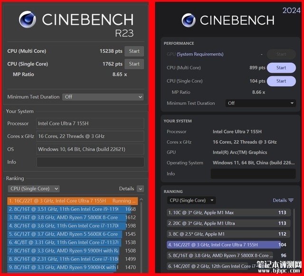Start the 2024 CPU Single Core test
Viewport: 304px width, 276px height.
pyautogui.click(x=281, y=81)
